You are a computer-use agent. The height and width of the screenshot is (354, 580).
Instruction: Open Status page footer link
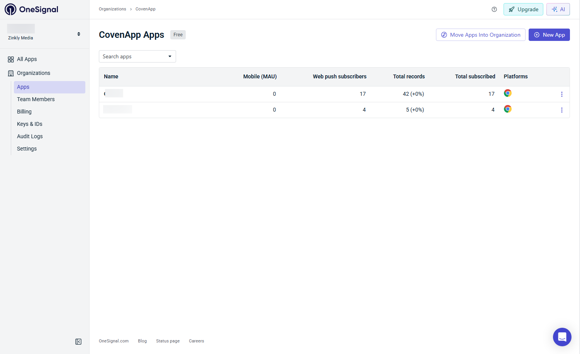click(168, 341)
